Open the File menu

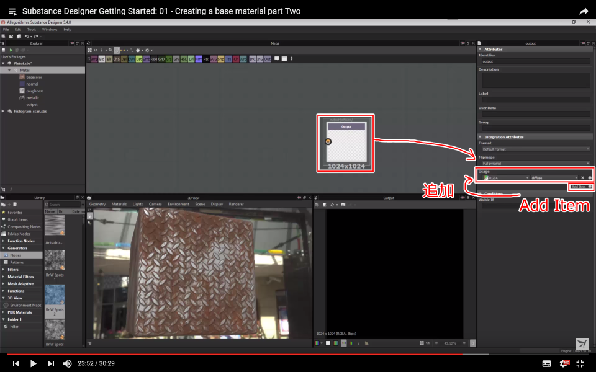coord(6,29)
